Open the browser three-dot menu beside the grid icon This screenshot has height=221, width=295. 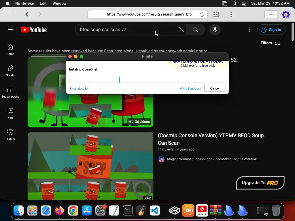coord(231,14)
